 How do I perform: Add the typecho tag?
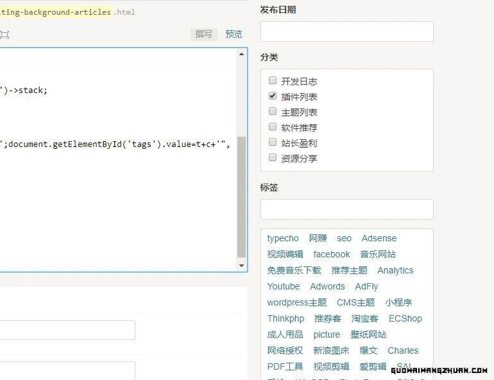tap(283, 239)
